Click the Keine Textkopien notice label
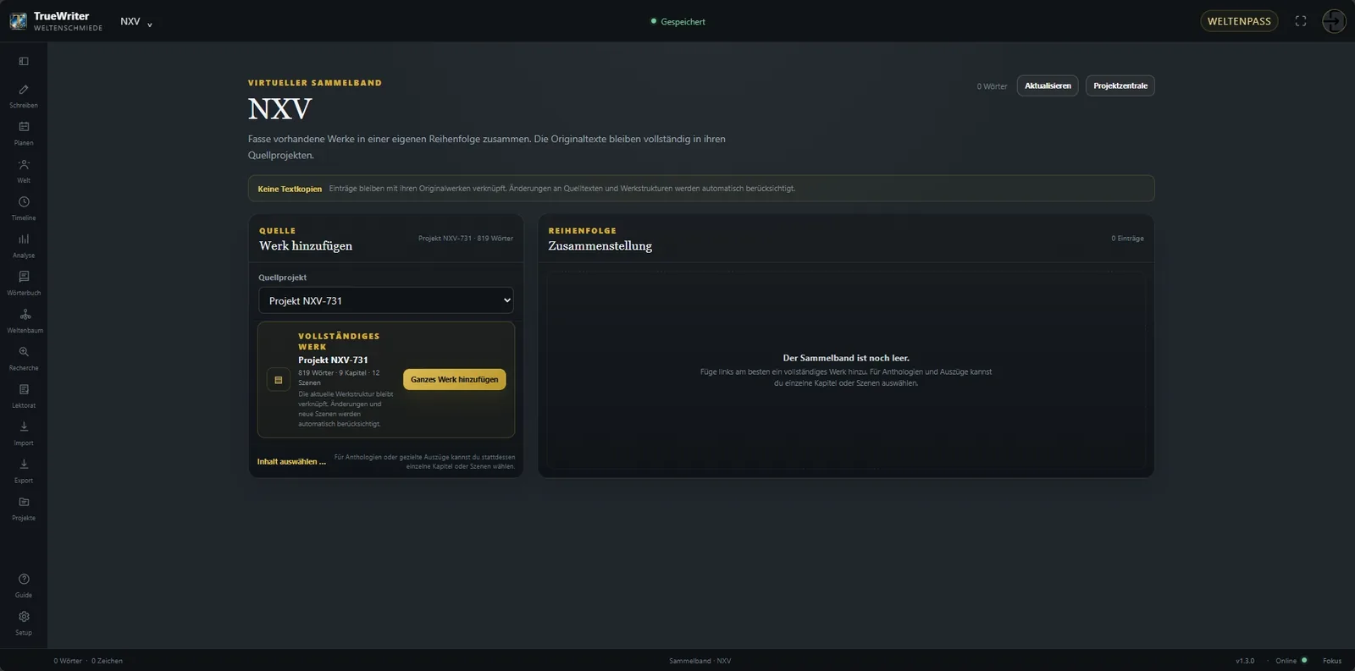 (x=290, y=189)
